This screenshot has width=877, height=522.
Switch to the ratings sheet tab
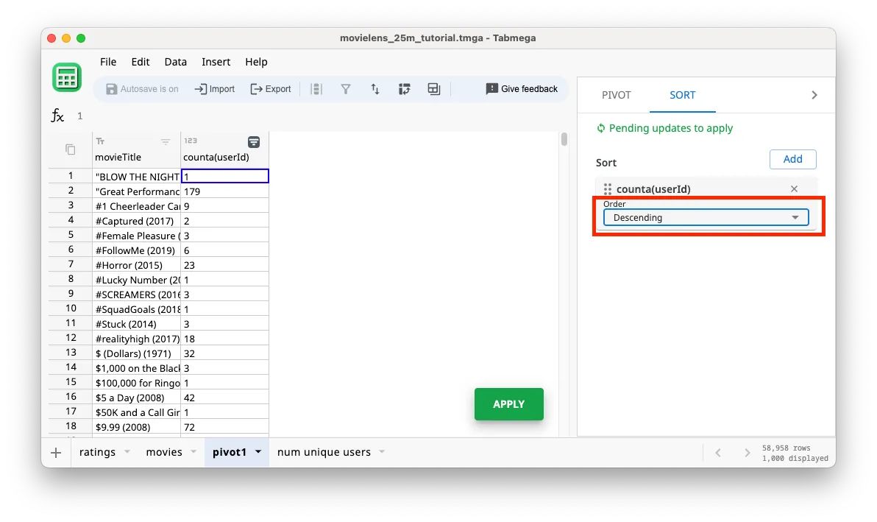(96, 452)
